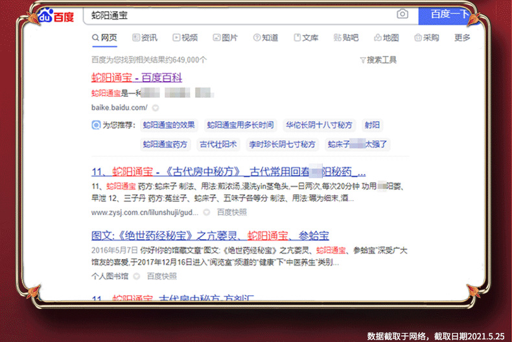The height and width of the screenshot is (342, 512).
Task: Switch to the 视频 tab
Action: coord(185,38)
